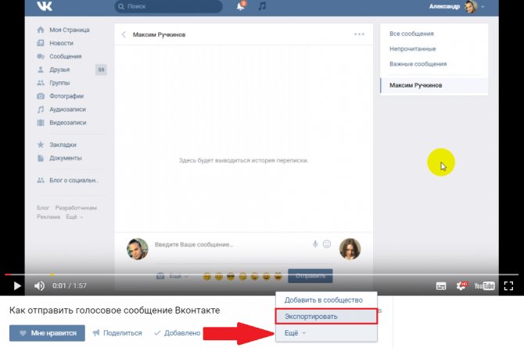Screen dimensions: 524x348
Task: Toggle subtitles button in player
Action: [x=441, y=285]
